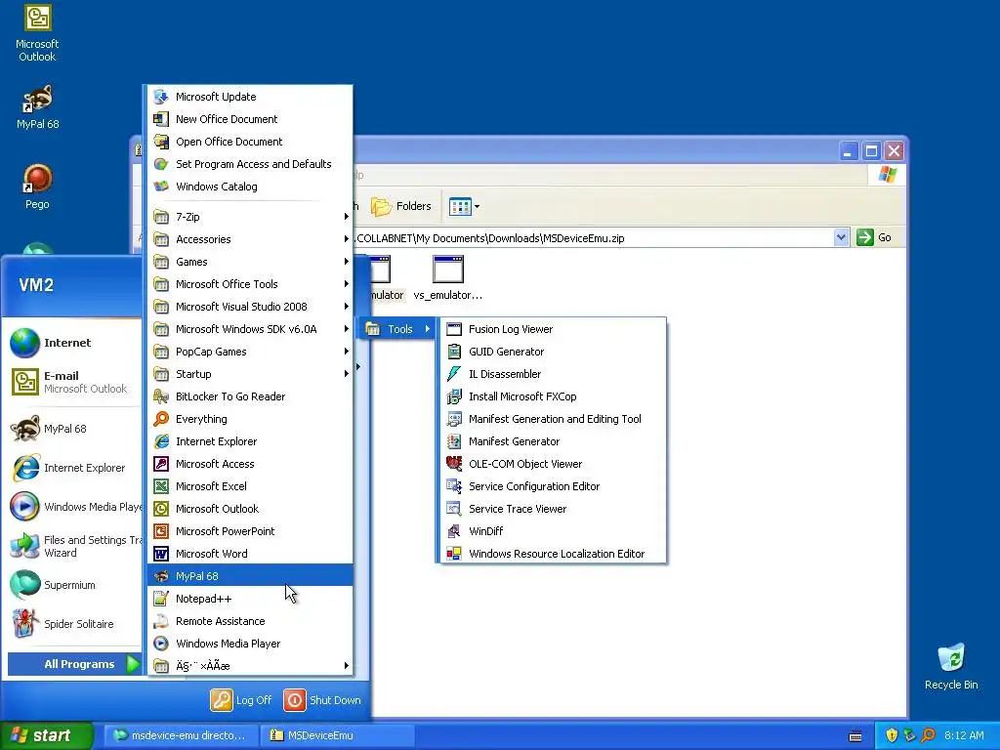Screen dimensions: 1000x750
Task: Launch BitLocker To Go Reader icon
Action: tap(161, 396)
